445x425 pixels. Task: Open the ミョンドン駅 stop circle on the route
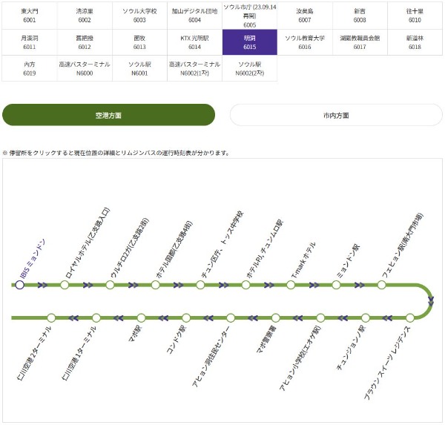[x=337, y=285]
